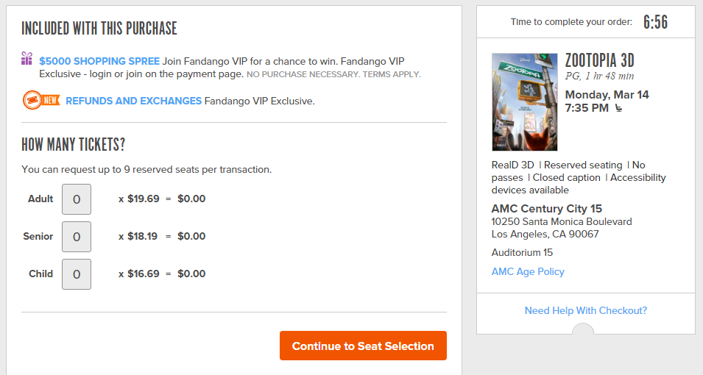Click the purple gift box icon
The height and width of the screenshot is (375, 703).
click(x=27, y=59)
